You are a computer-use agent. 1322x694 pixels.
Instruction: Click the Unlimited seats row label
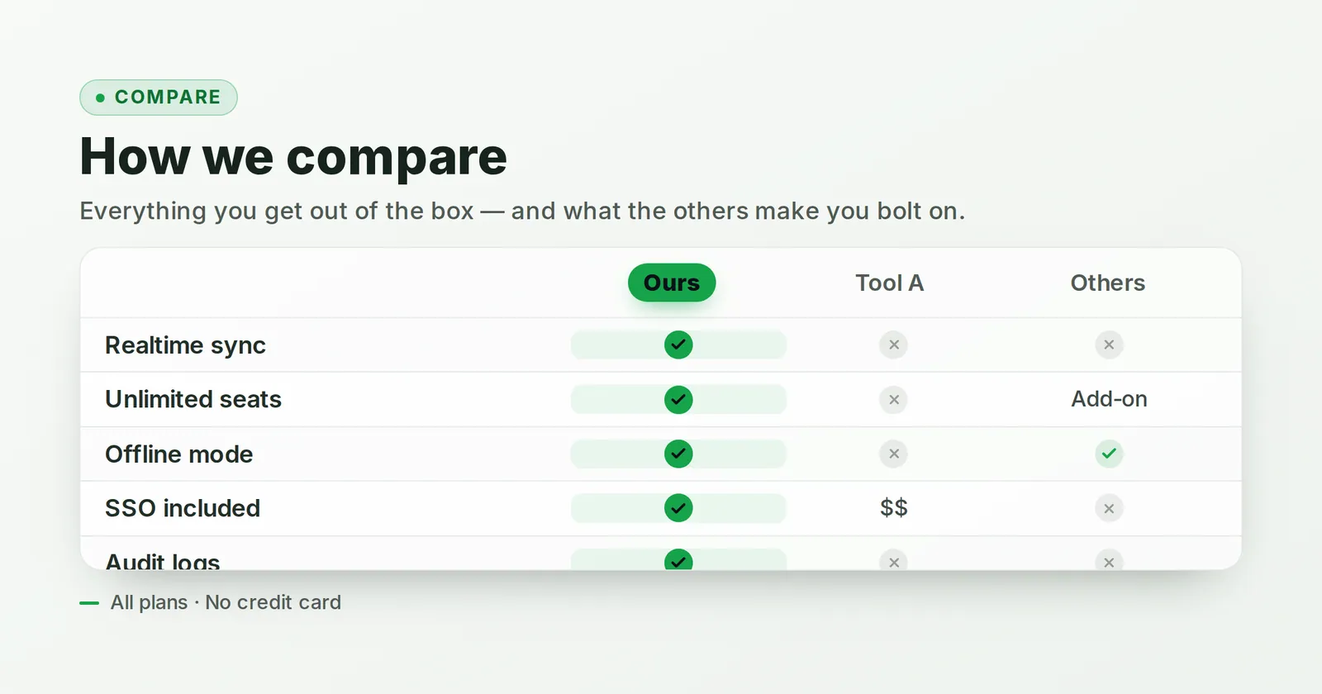click(193, 399)
